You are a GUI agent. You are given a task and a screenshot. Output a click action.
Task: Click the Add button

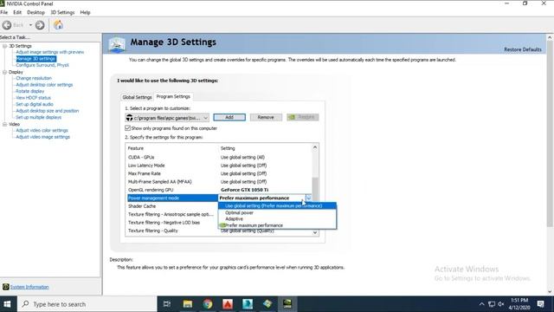pyautogui.click(x=229, y=118)
